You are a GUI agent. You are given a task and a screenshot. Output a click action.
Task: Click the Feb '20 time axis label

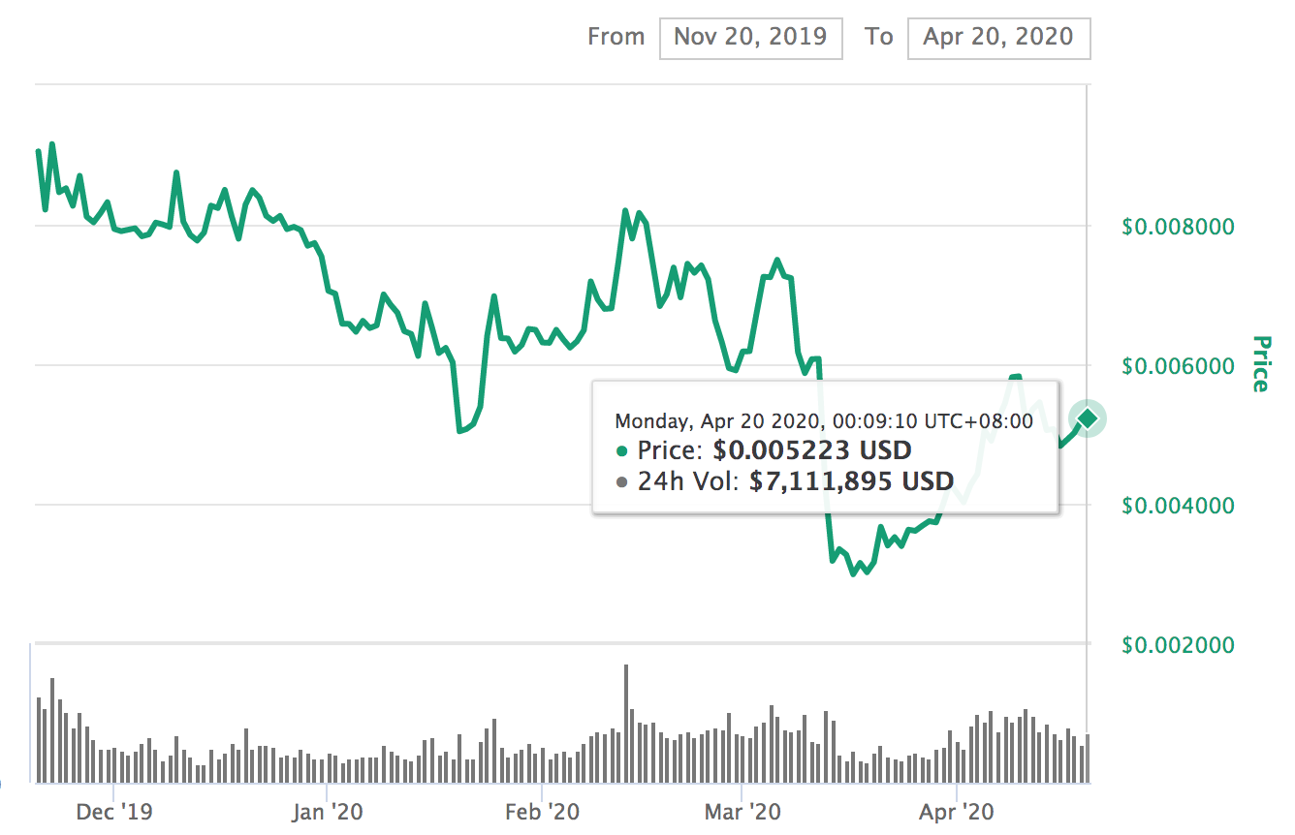pyautogui.click(x=543, y=812)
